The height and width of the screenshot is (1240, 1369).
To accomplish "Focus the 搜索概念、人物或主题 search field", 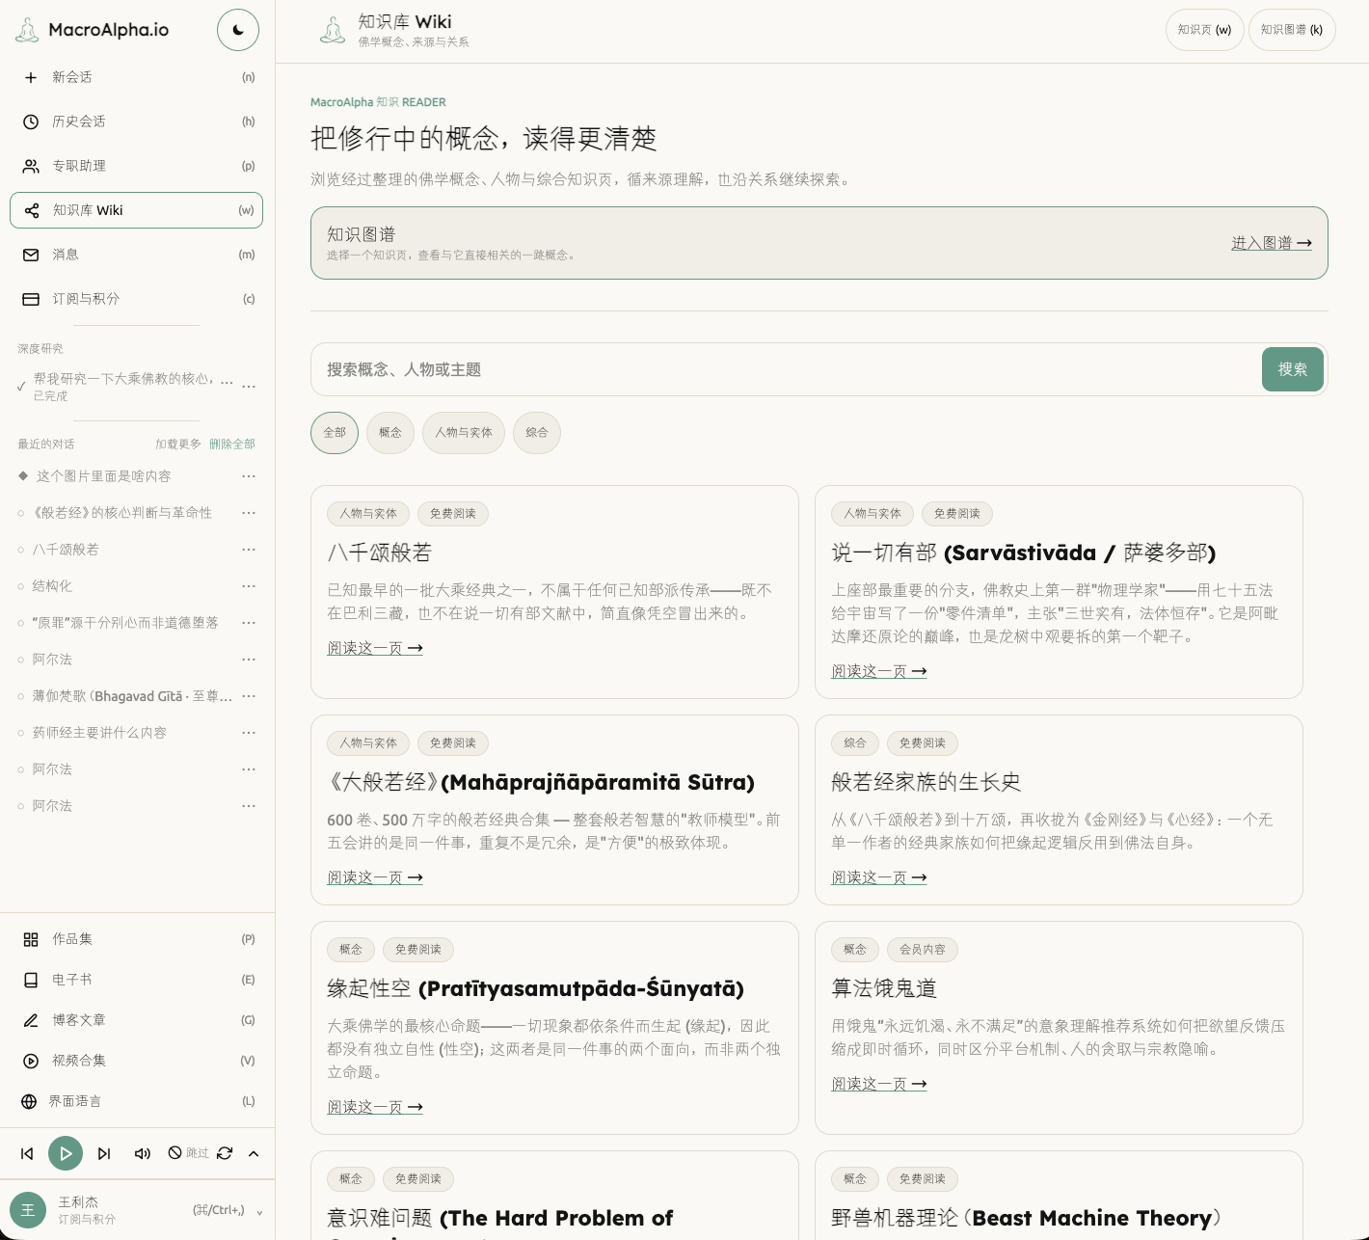I will tap(786, 369).
